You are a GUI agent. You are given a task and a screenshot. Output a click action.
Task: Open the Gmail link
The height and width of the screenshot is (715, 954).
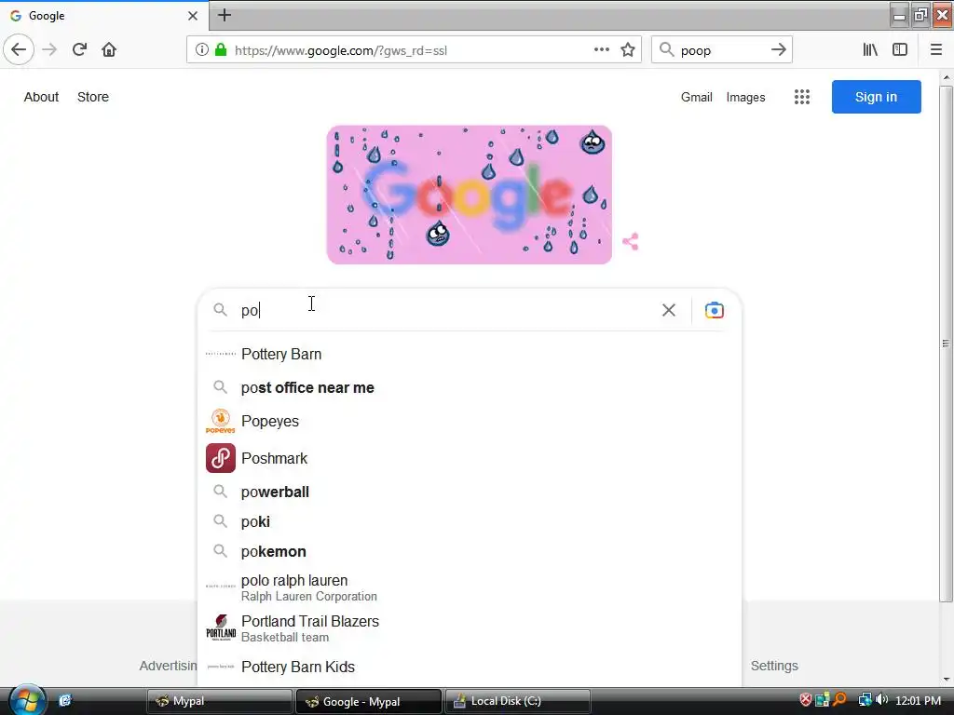pos(696,97)
